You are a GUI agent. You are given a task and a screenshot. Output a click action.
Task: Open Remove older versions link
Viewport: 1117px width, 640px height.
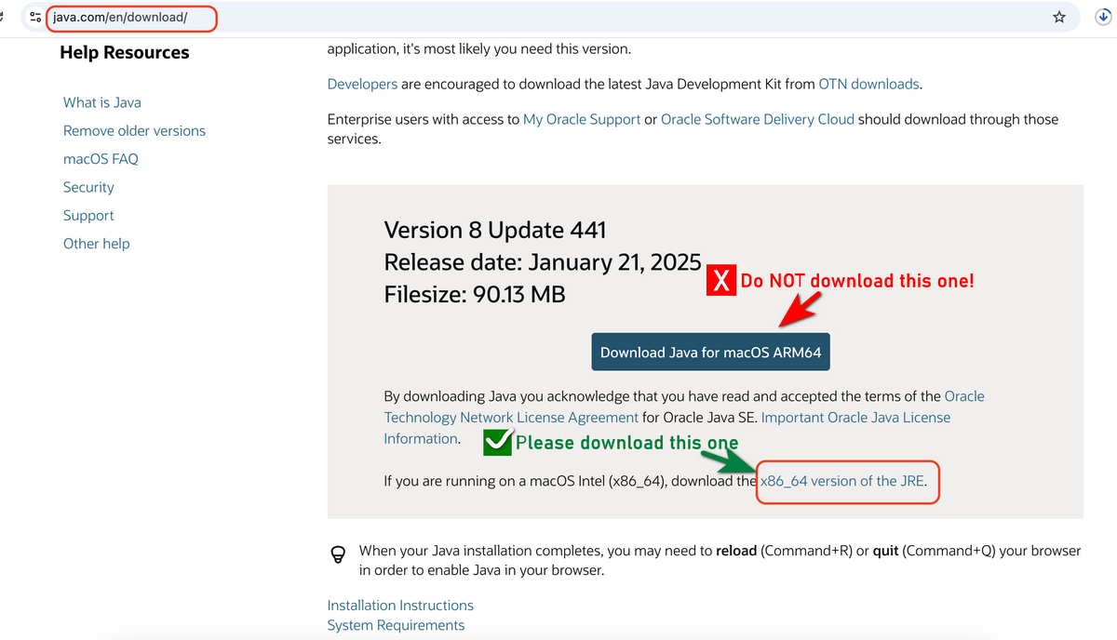pos(134,130)
